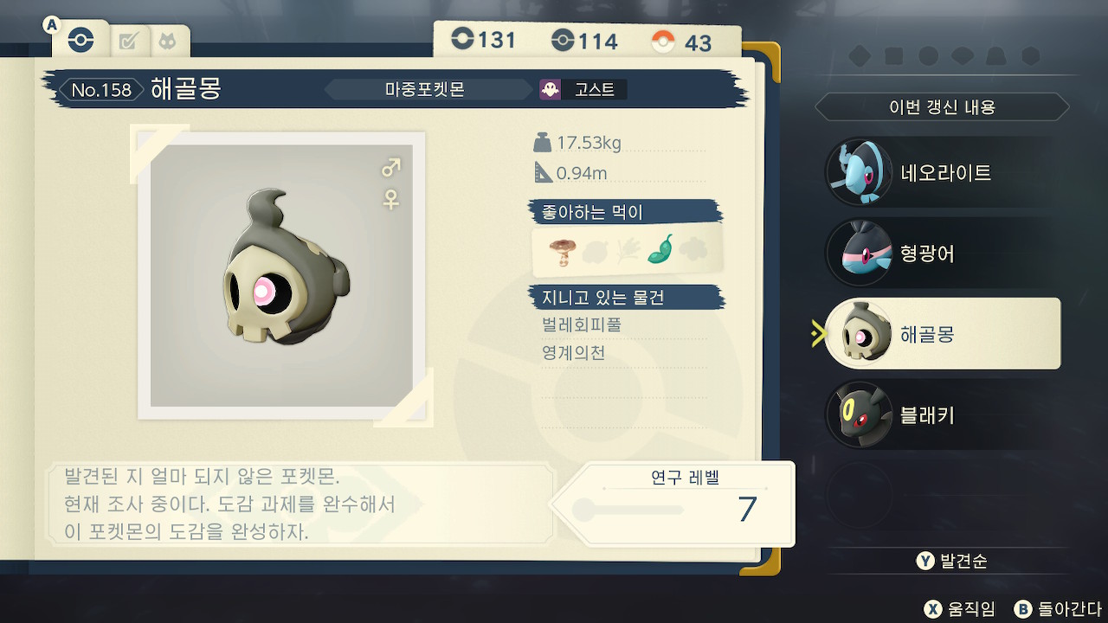
Task: Click the B 돌아간다 back button
Action: tap(1058, 608)
